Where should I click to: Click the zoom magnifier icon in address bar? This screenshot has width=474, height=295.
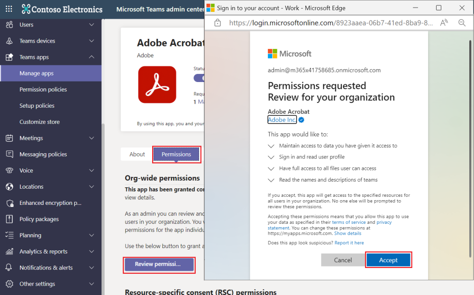[x=462, y=23]
